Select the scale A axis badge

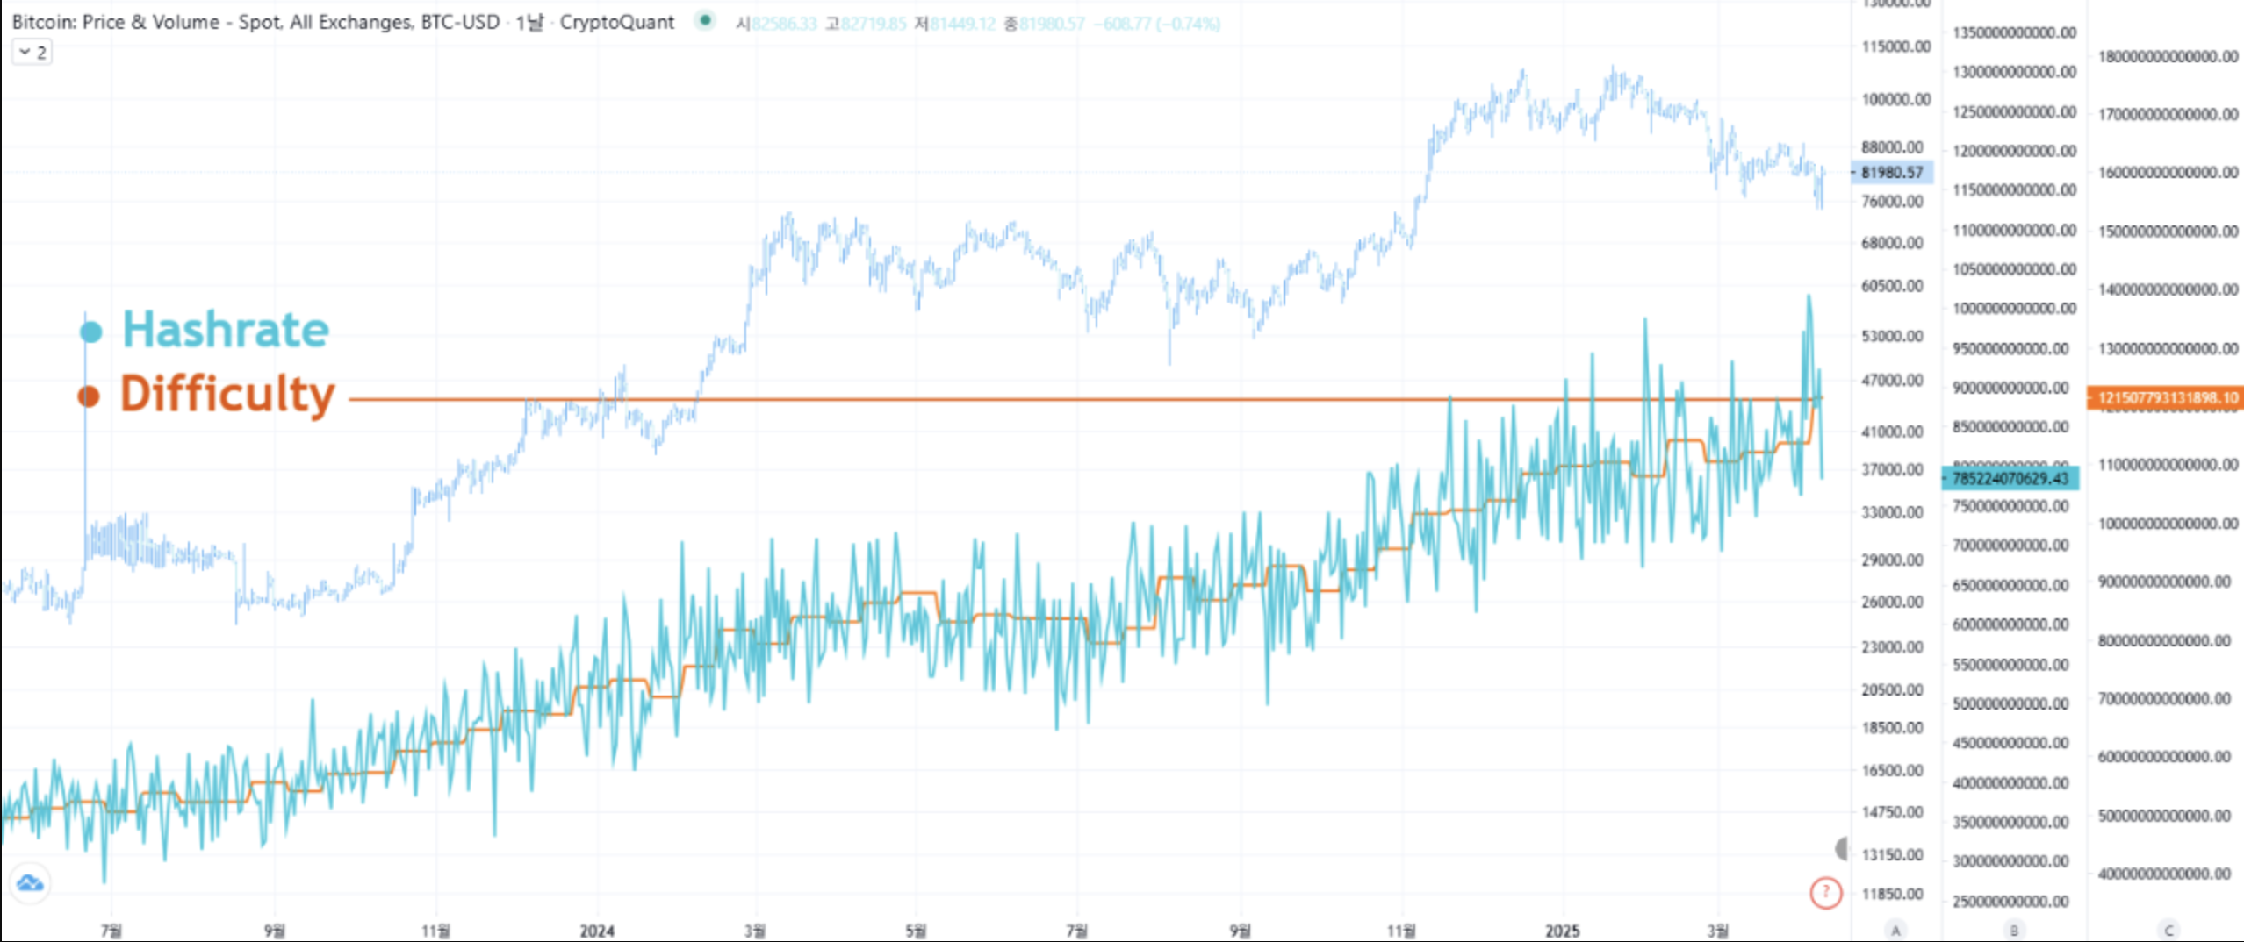tap(1895, 930)
